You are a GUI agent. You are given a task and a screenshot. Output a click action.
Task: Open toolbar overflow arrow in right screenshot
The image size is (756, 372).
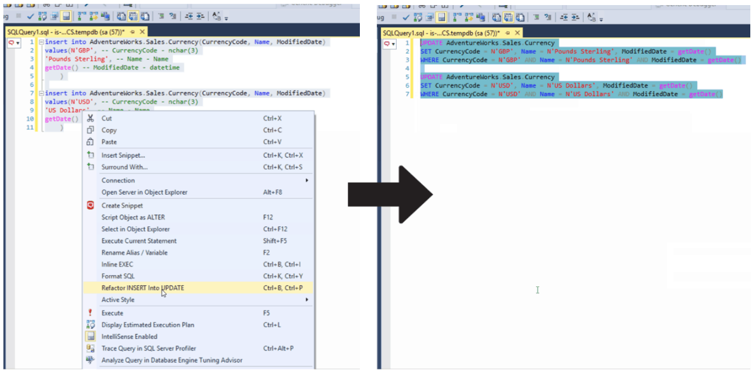click(x=600, y=19)
